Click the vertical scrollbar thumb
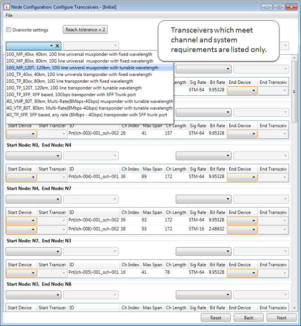301x326 pixels. point(294,91)
